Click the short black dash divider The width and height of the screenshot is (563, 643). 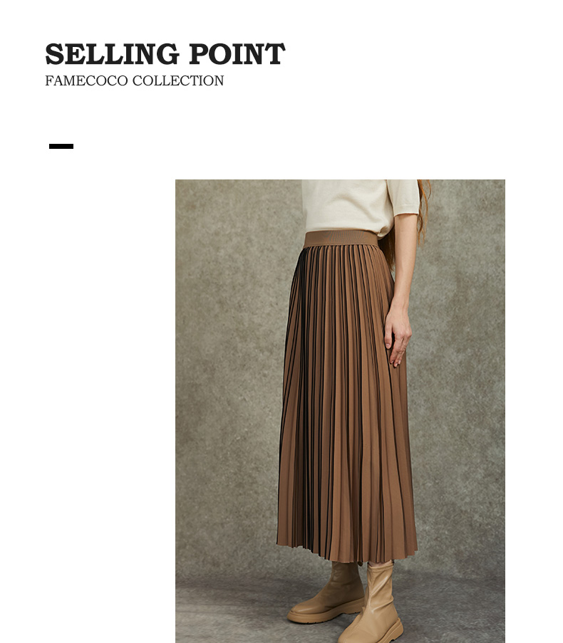61,147
